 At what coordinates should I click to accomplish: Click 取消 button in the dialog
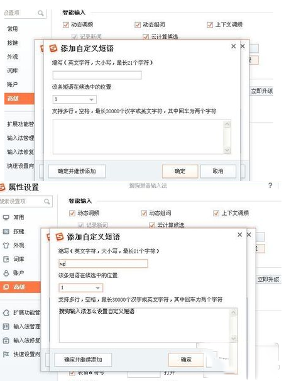click(x=218, y=171)
